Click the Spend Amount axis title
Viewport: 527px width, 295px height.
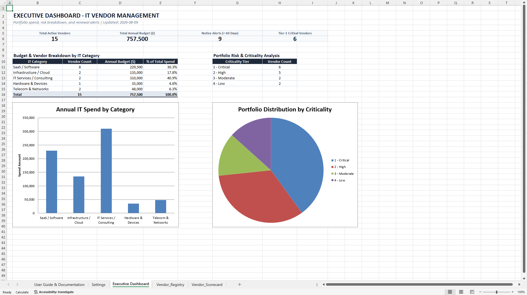pyautogui.click(x=19, y=165)
